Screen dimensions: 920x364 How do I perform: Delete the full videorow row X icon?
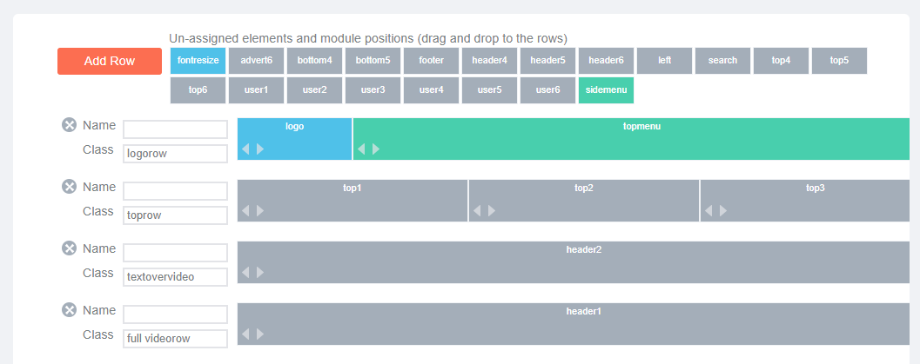[70, 309]
